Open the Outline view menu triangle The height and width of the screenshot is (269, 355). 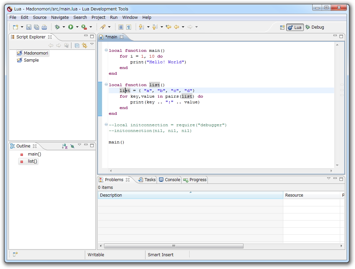(79, 145)
